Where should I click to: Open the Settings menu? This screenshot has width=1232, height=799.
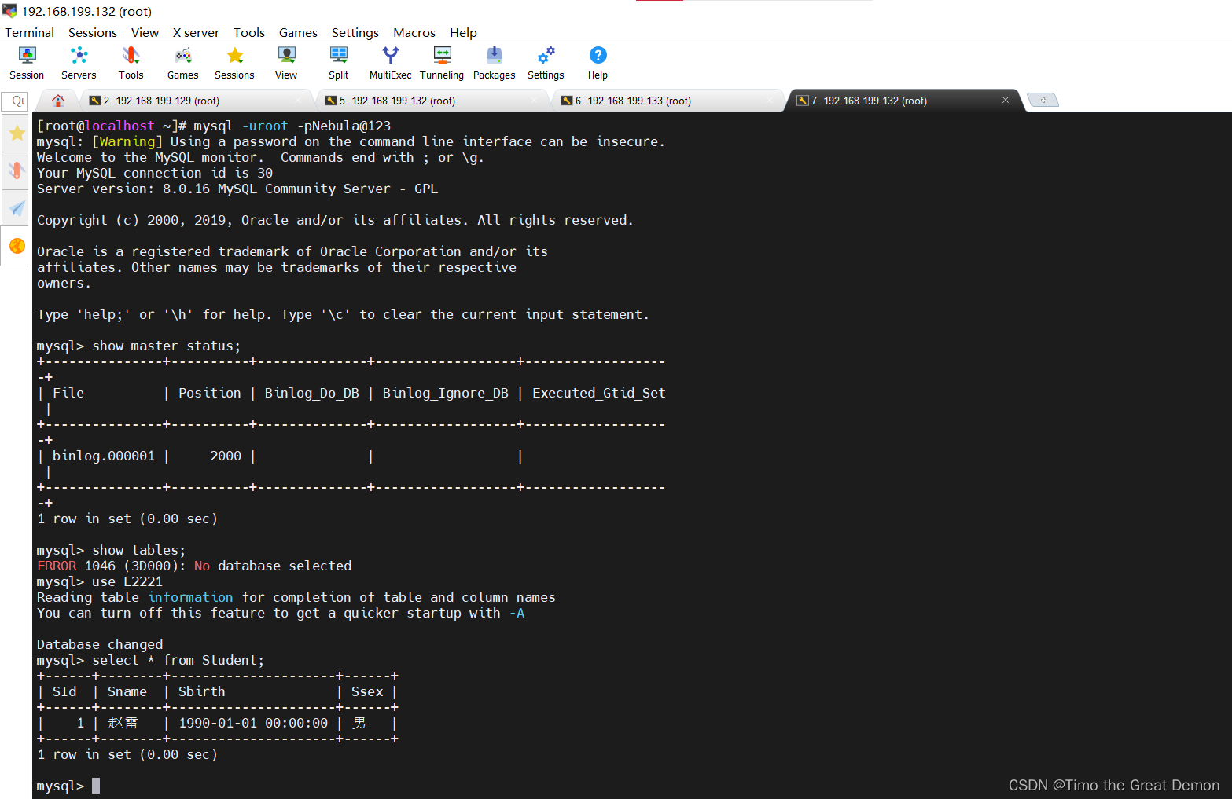(x=355, y=32)
